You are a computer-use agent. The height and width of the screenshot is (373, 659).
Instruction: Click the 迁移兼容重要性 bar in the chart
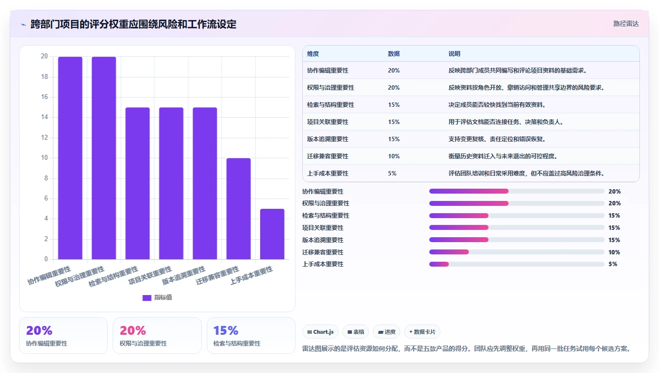coord(239,209)
